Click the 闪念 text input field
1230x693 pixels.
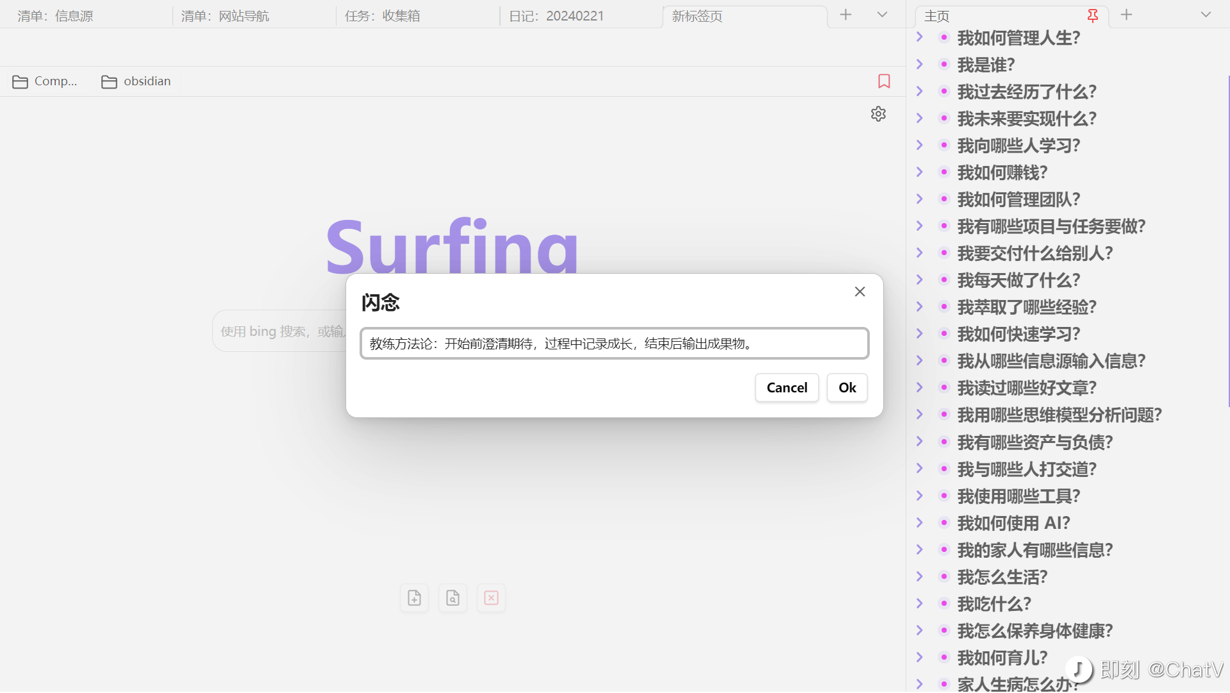point(614,344)
